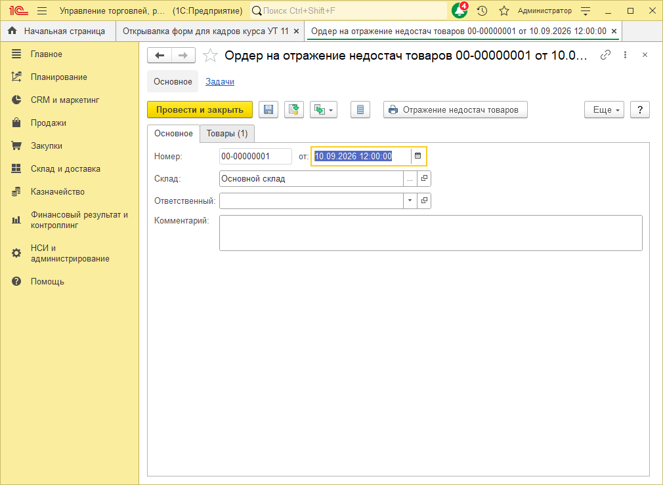Expand the create-based-on dropdown button
The image size is (663, 485).
(x=324, y=109)
